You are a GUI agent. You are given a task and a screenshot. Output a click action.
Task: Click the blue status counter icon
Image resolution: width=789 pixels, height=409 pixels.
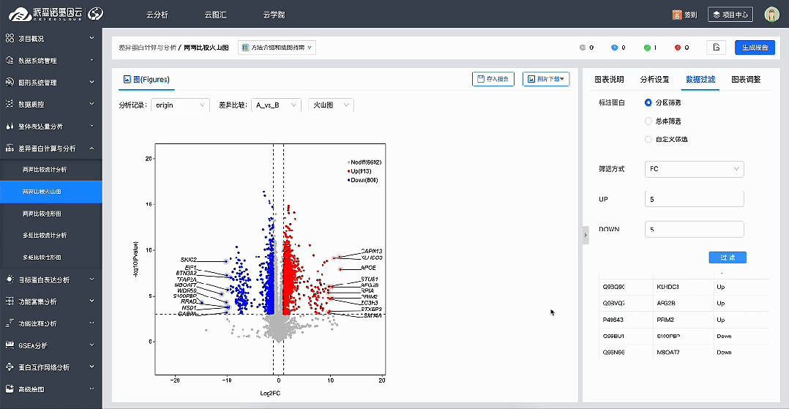point(615,48)
